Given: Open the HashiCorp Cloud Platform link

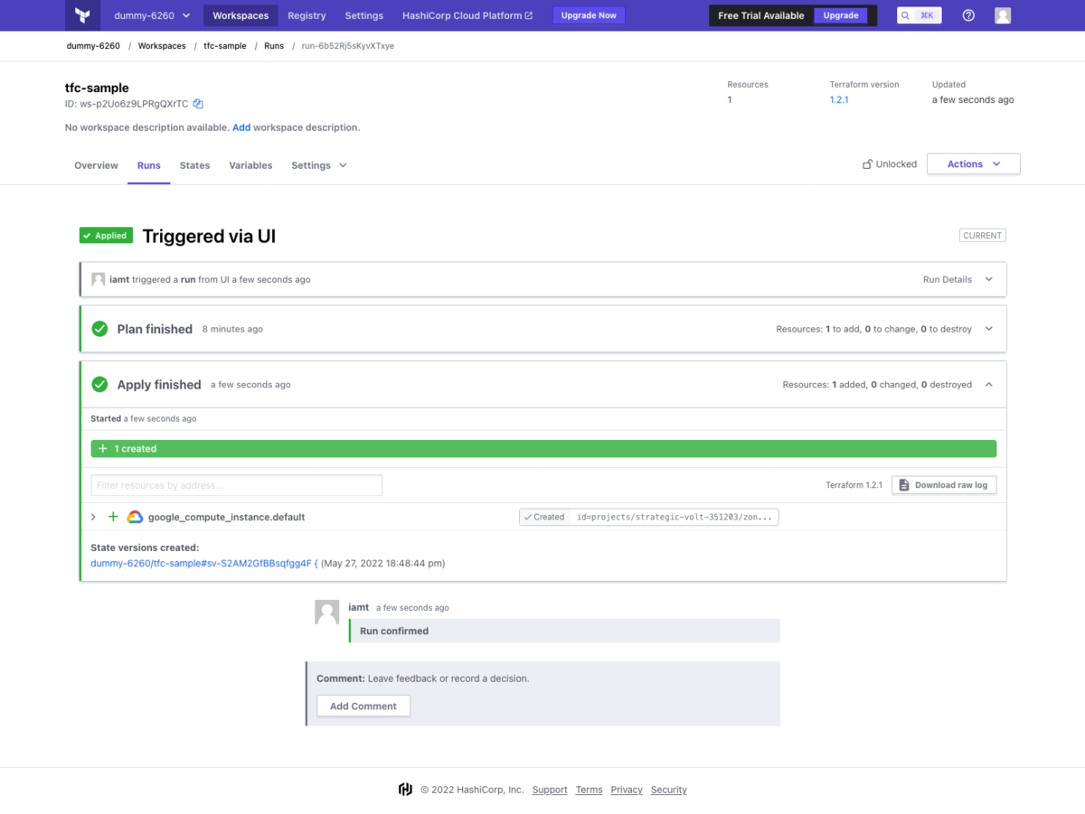Looking at the screenshot, I should (467, 15).
